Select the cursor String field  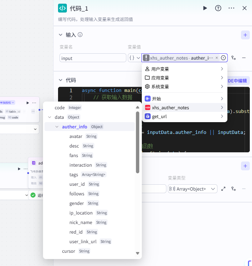[x=89, y=251]
